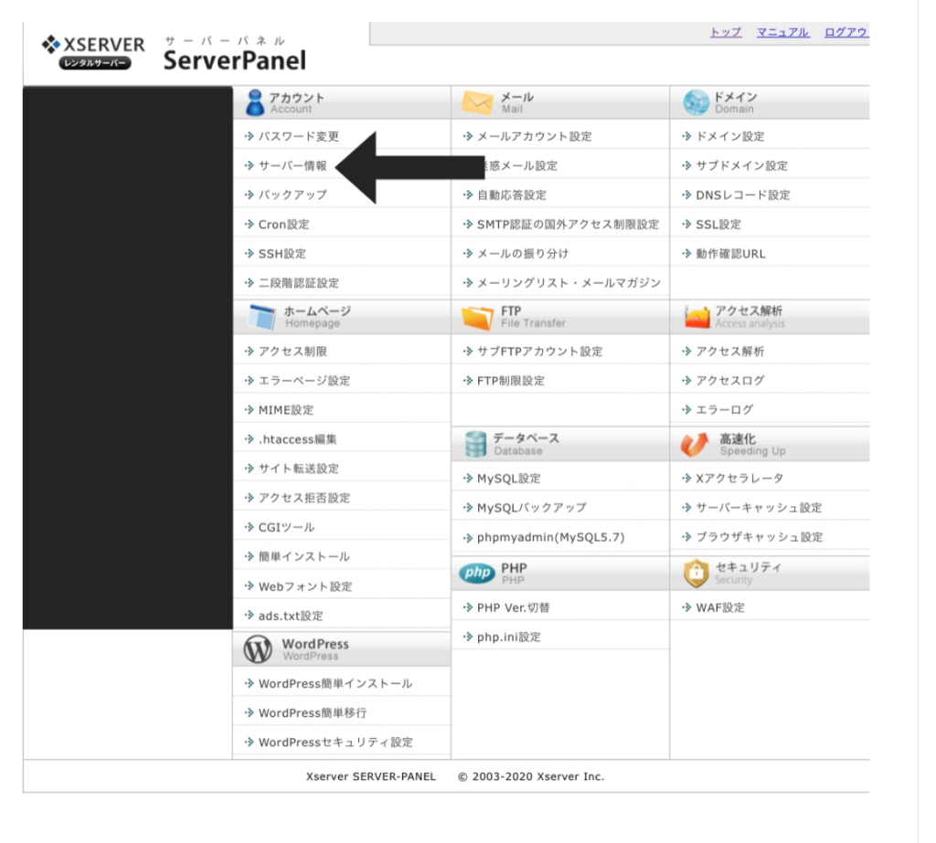Open the マニュアル header link

tap(782, 32)
